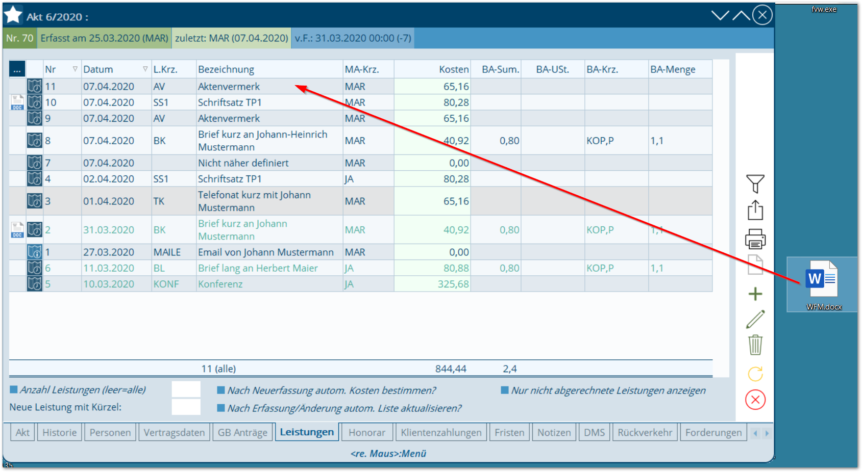Click the Kosten column header

click(432, 69)
